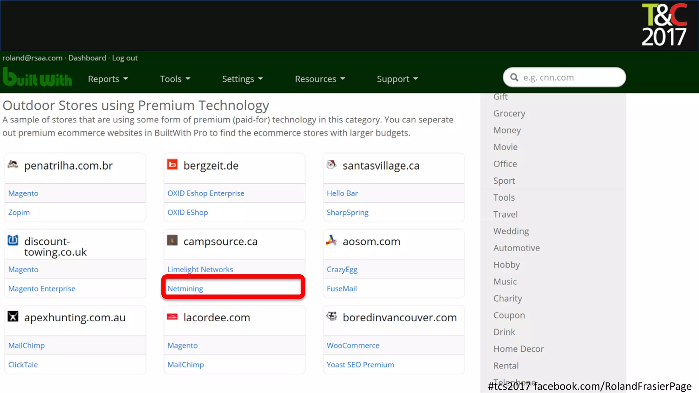
Task: Open the Resources dropdown menu
Action: 320,79
